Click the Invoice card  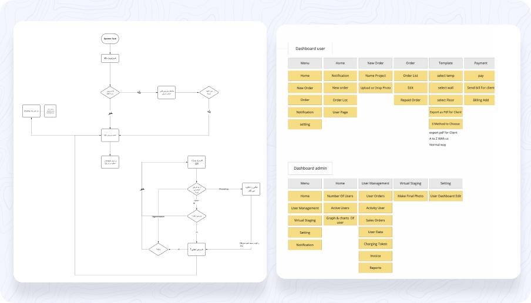click(375, 256)
